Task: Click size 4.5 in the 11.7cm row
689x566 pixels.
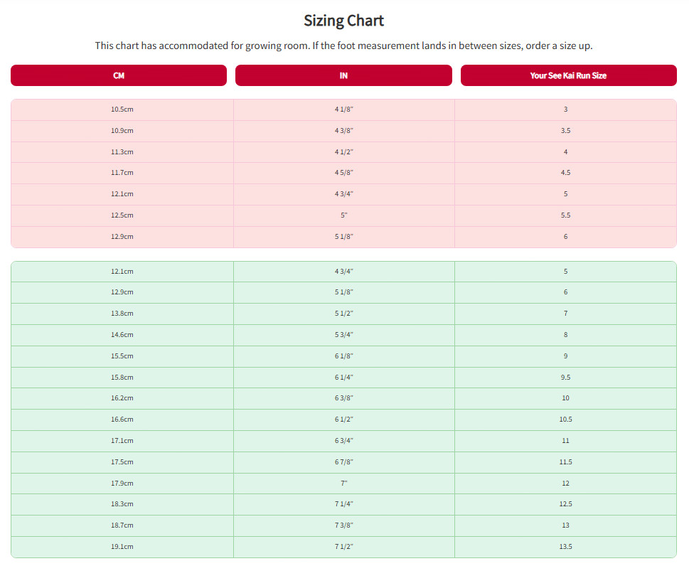Action: pos(565,173)
